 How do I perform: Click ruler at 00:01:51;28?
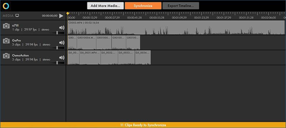[x=246, y=17]
